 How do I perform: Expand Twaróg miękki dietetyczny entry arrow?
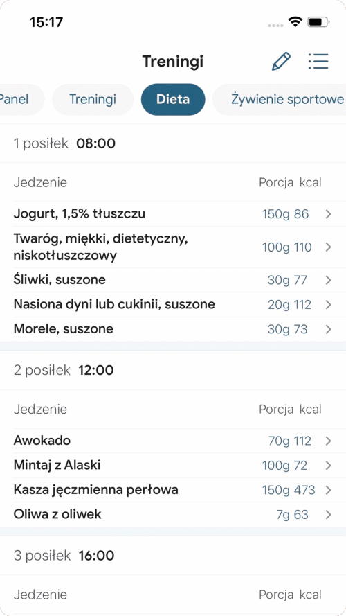point(329,247)
